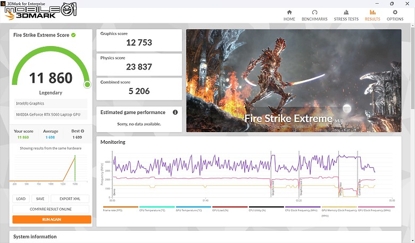Click the EXPORT XML button
Image resolution: width=415 pixels, height=243 pixels.
pos(70,198)
